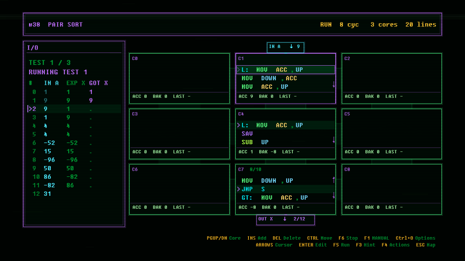Click the MOV ACC, UP third line in C1
465x261 pixels.
tap(285, 87)
